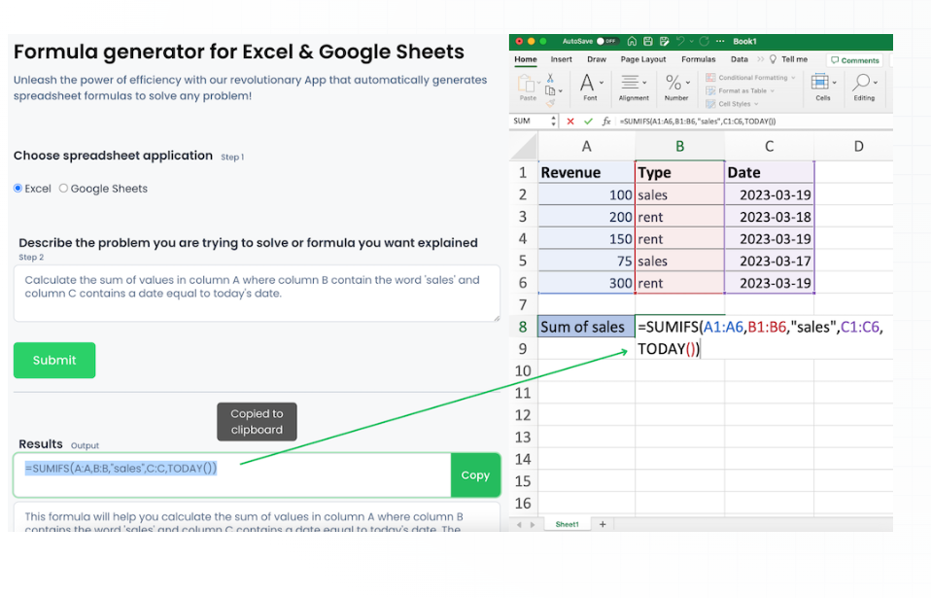Click the Copy button beside results
The image size is (931, 598).
pos(475,475)
